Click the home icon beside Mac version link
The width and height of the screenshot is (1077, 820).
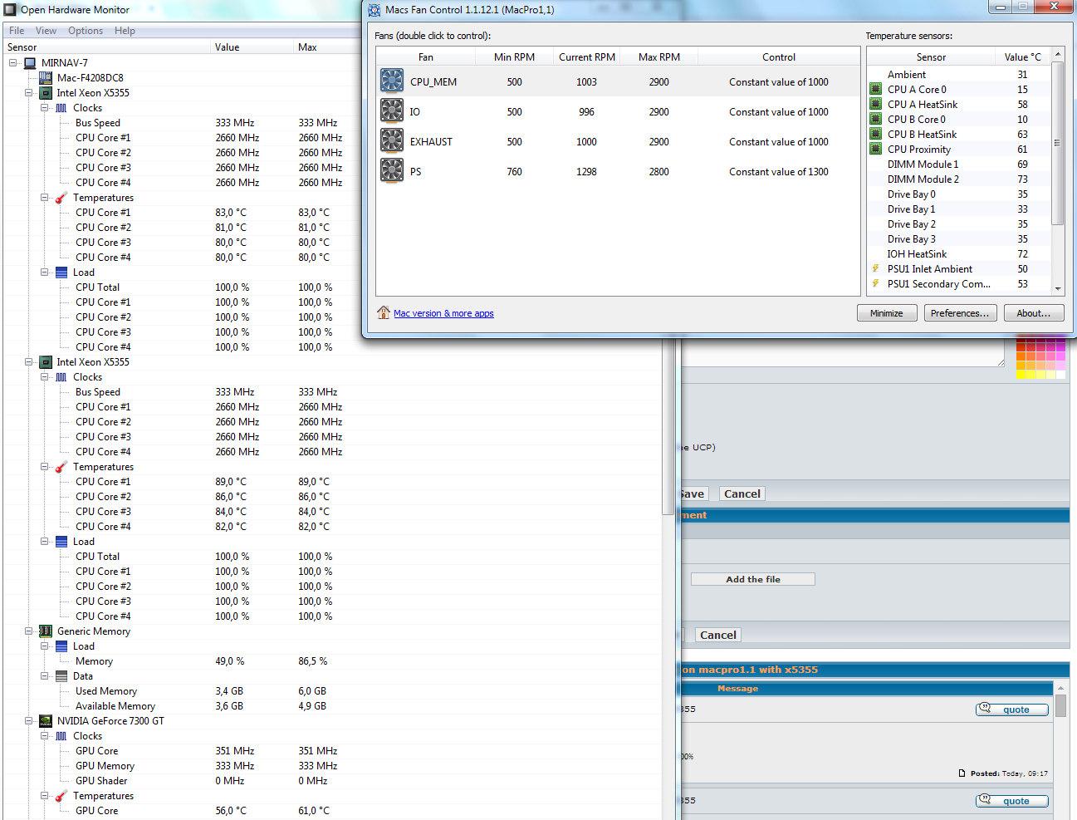click(x=384, y=312)
